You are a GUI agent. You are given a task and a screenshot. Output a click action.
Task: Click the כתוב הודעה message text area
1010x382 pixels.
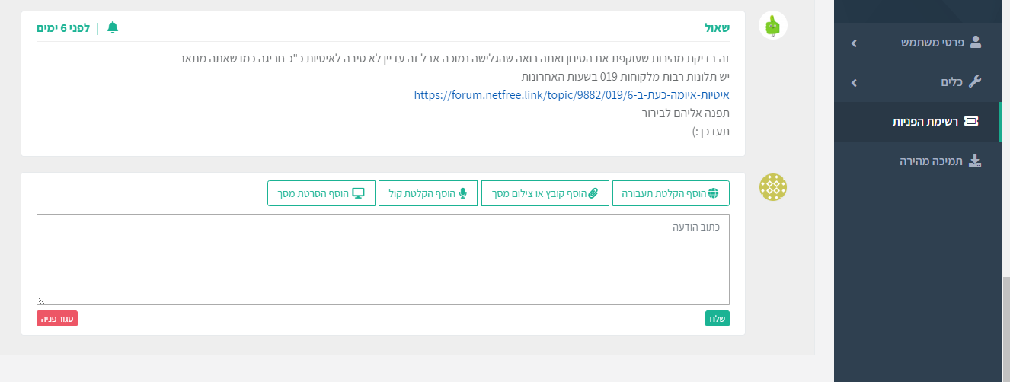(x=383, y=259)
